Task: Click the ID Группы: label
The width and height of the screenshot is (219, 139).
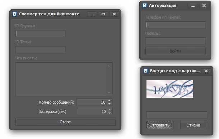Action: click(x=25, y=26)
